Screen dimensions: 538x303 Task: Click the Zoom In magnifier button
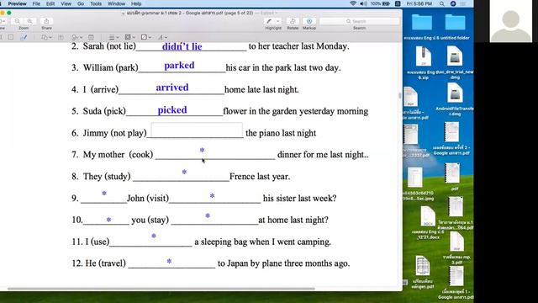click(x=30, y=21)
